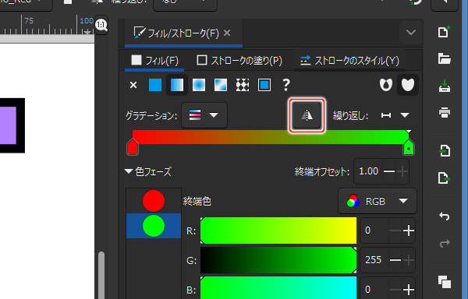
Task: Select the red stop in stop list
Action: pos(154,201)
